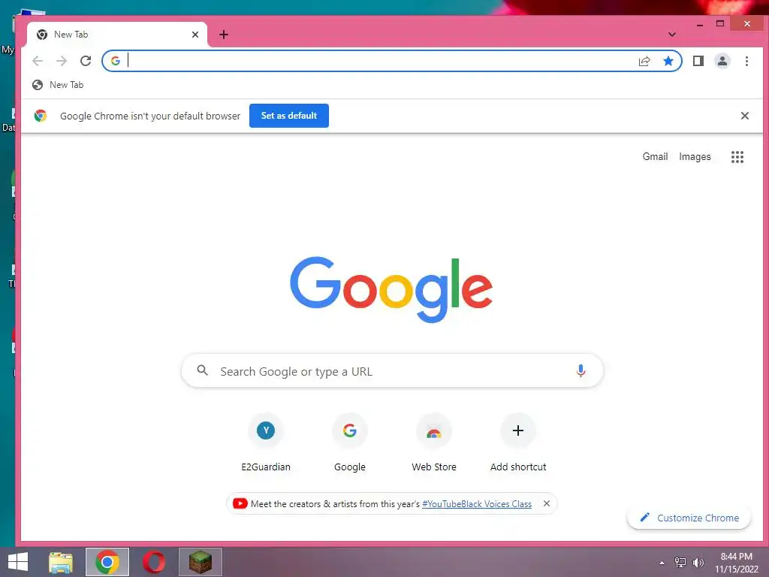Open File Explorer from taskbar
Screen dimensions: 769x577
coord(61,562)
